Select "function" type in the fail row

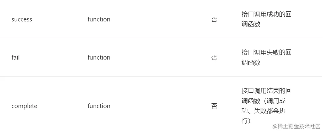click(x=99, y=57)
